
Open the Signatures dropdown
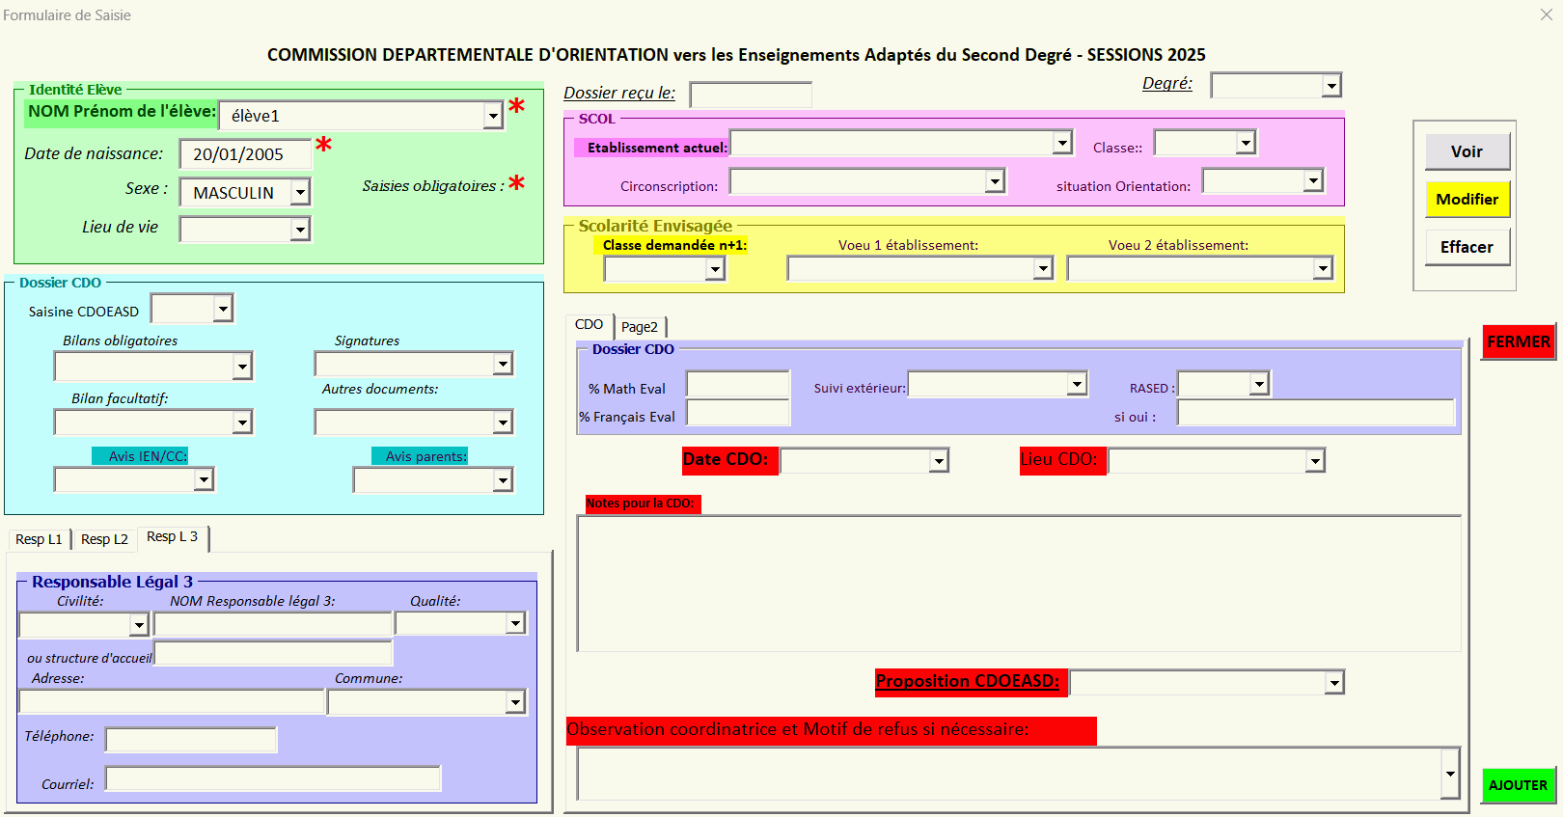tap(503, 364)
